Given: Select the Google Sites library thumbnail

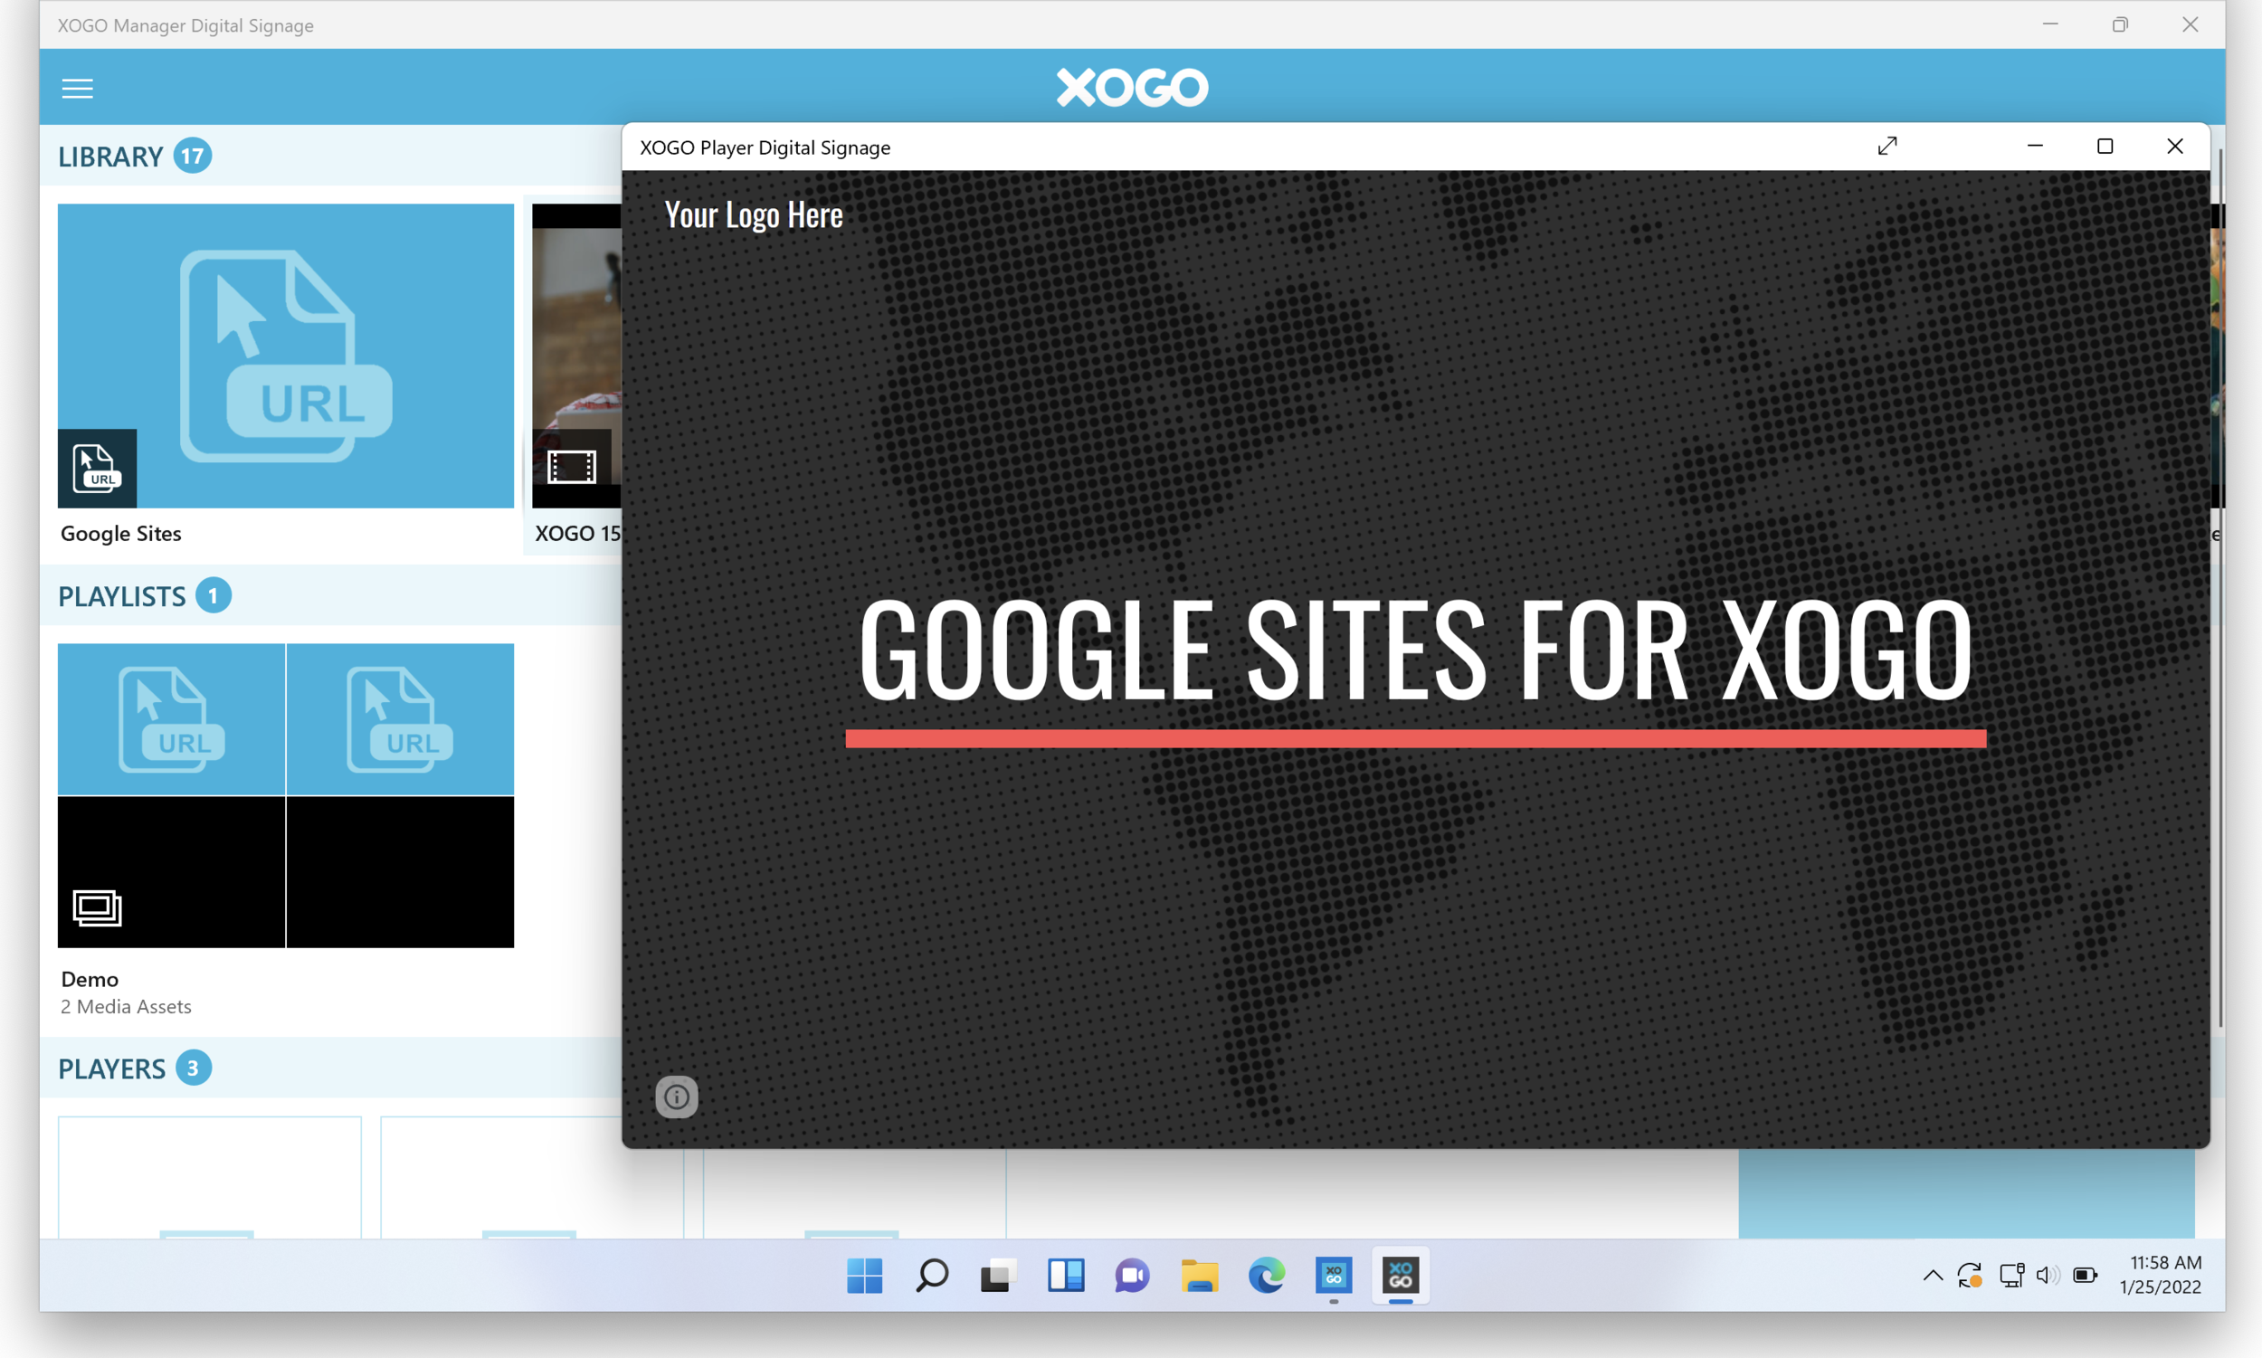Looking at the screenshot, I should 286,355.
